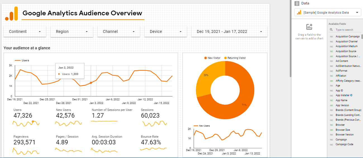Viewport: 363px width, 158px height.
Task: Open the date range Dec 19, 2021 - Jan 17, 2022 picker
Action: tap(229, 31)
